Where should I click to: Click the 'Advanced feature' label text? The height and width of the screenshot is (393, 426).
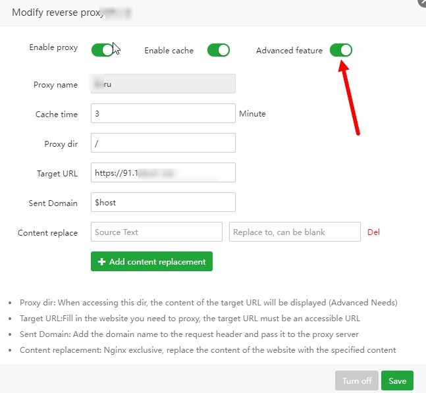coord(289,51)
